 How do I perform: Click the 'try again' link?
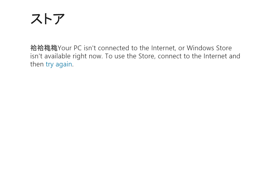point(59,64)
